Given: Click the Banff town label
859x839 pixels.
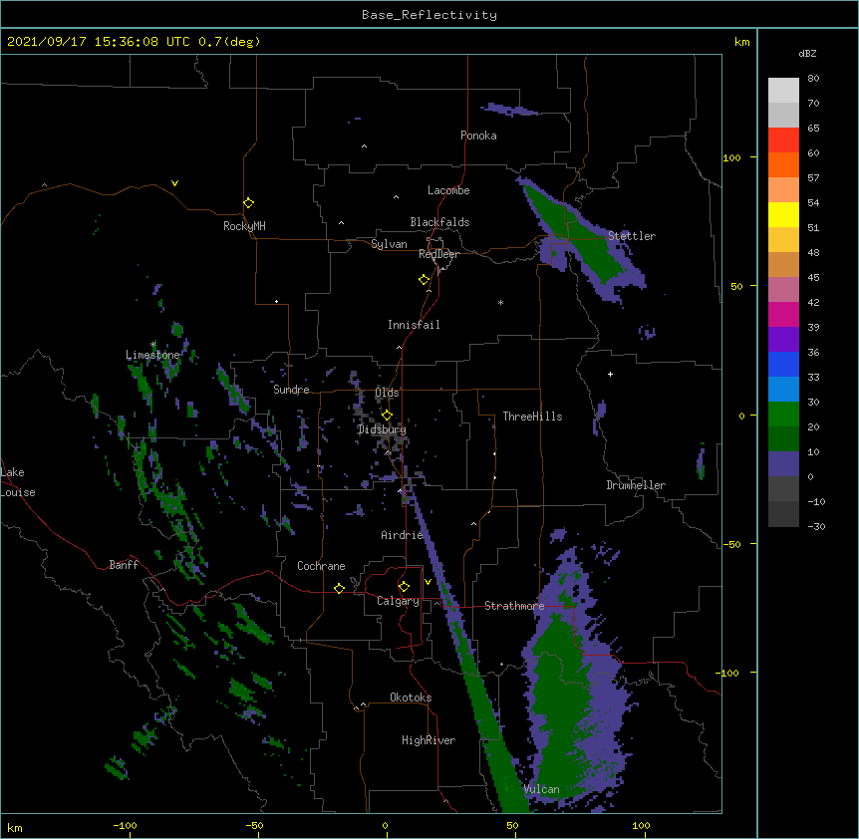Looking at the screenshot, I should point(124,565).
